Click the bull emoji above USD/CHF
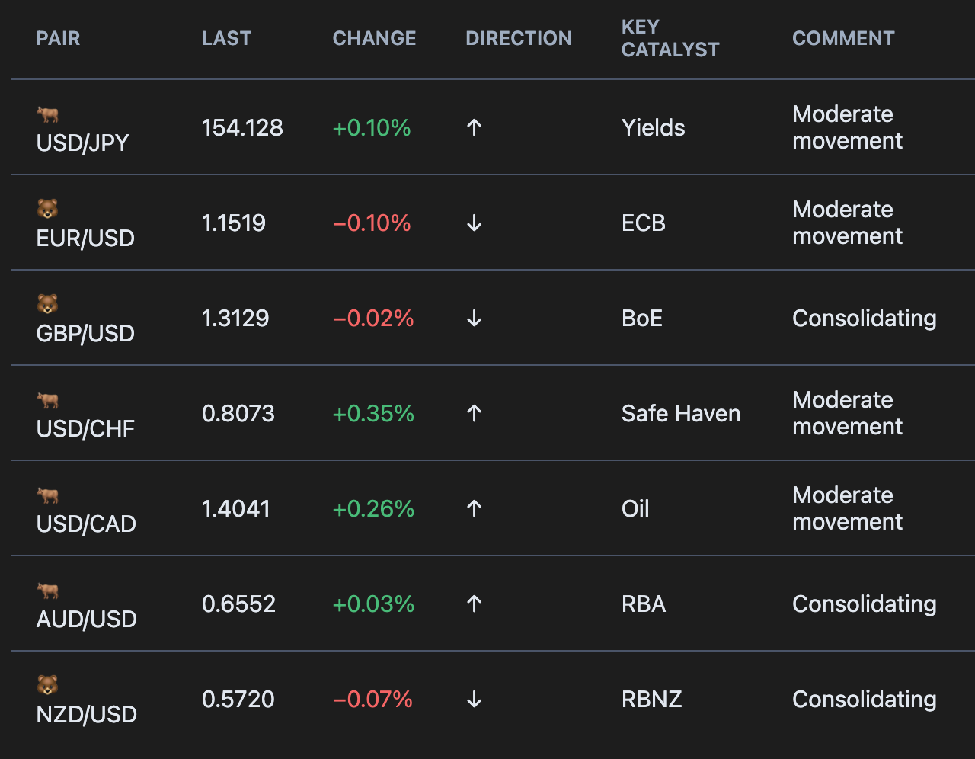 (47, 400)
